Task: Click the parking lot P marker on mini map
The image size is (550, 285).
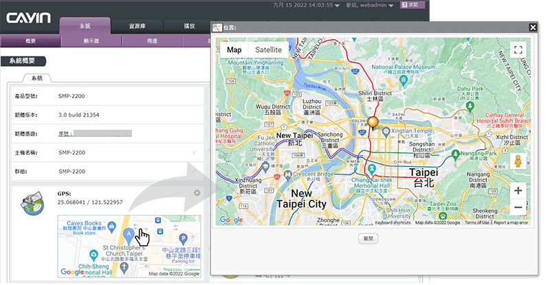Action: click(x=183, y=239)
